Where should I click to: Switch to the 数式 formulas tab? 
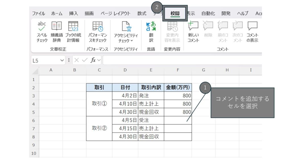(x=142, y=13)
